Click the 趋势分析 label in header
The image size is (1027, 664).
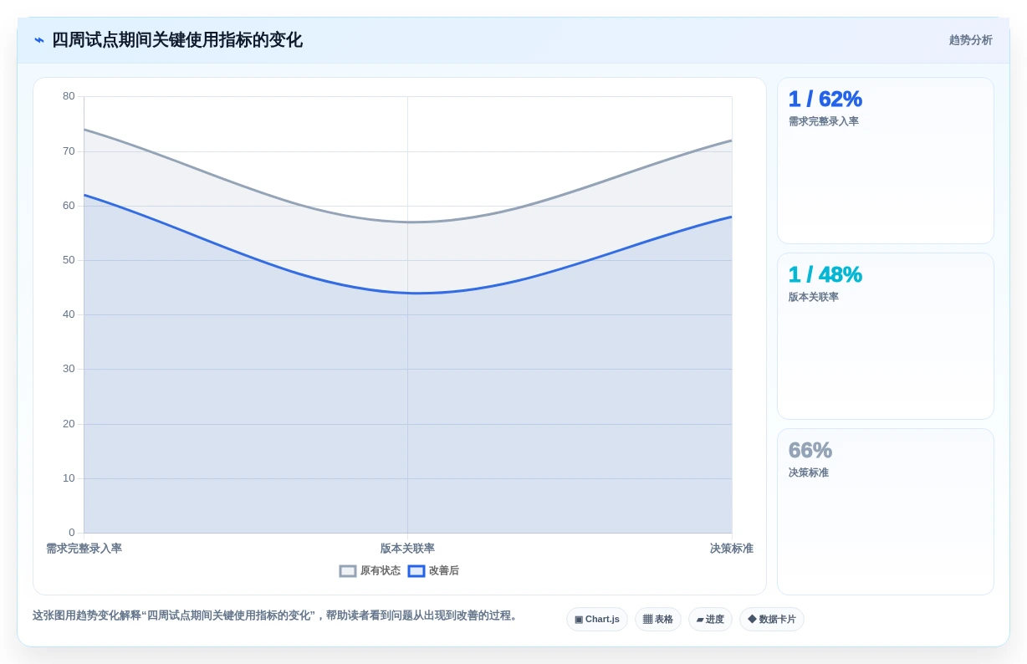[970, 40]
